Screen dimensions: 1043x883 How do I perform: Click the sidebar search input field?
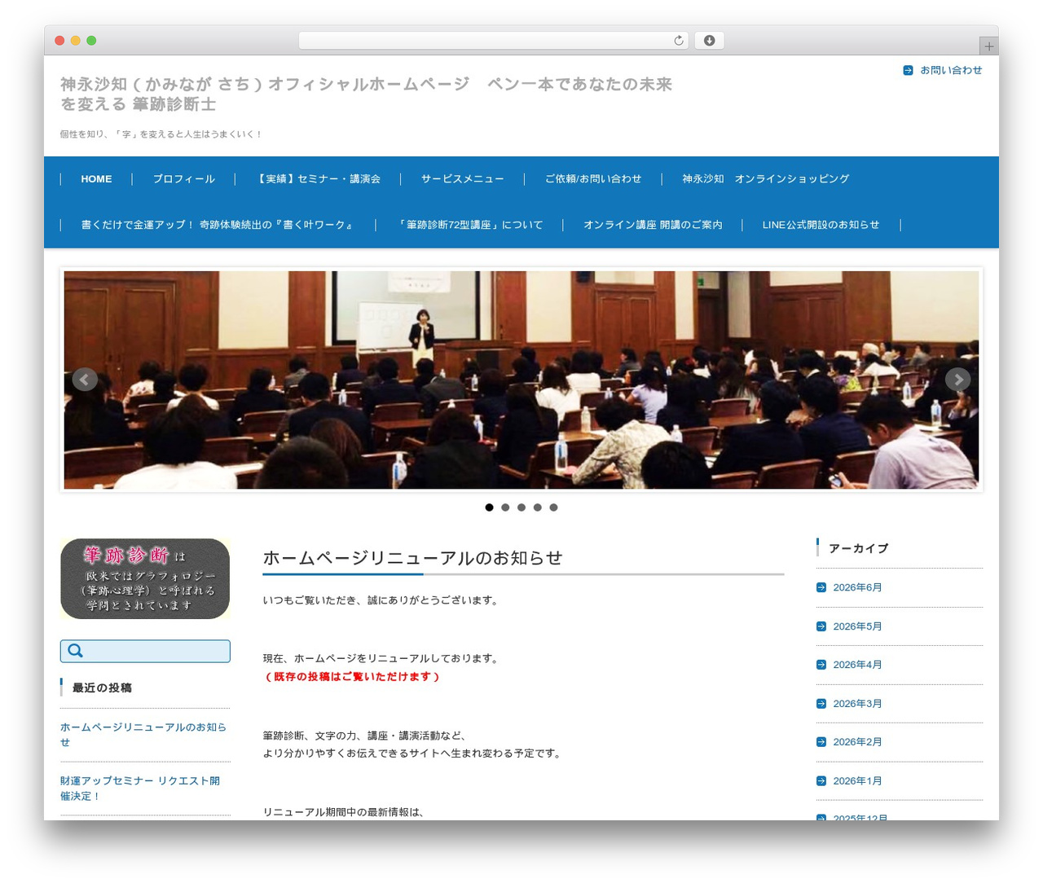(145, 651)
